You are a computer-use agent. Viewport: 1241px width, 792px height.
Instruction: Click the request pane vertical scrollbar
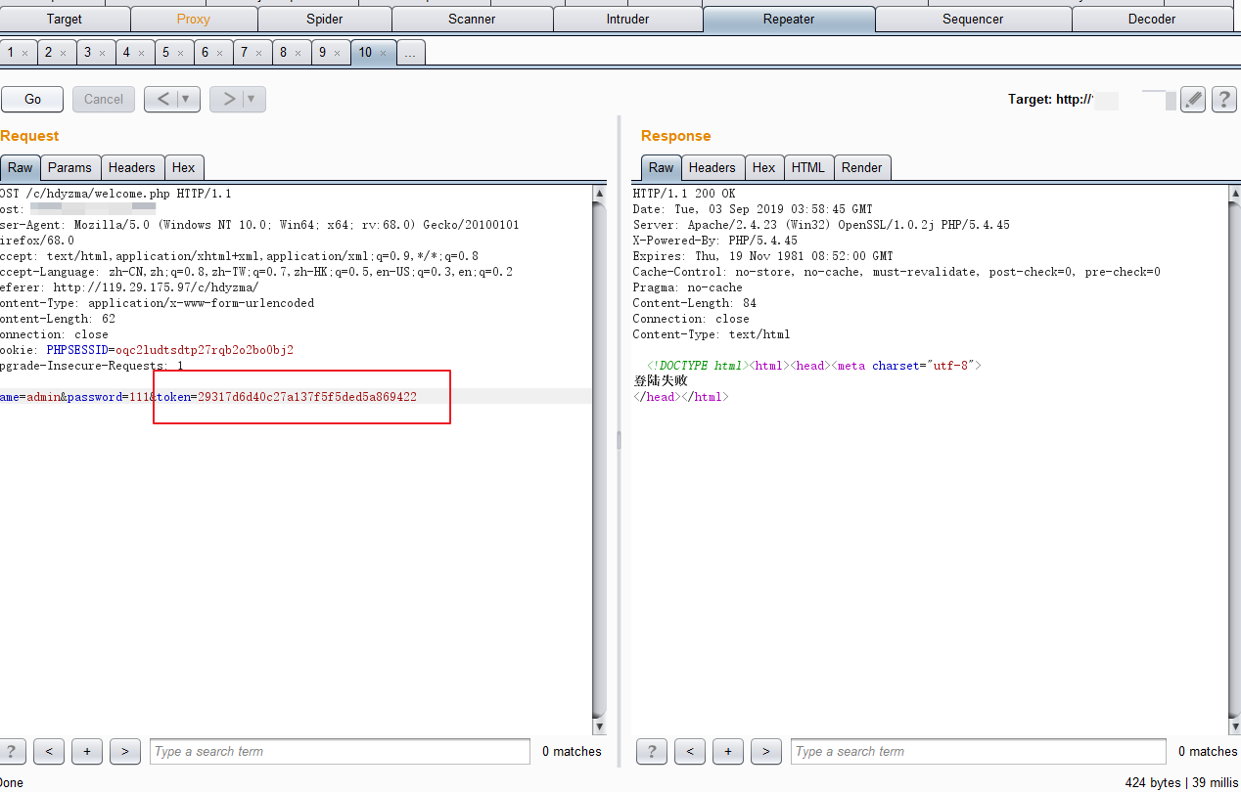[x=599, y=460]
